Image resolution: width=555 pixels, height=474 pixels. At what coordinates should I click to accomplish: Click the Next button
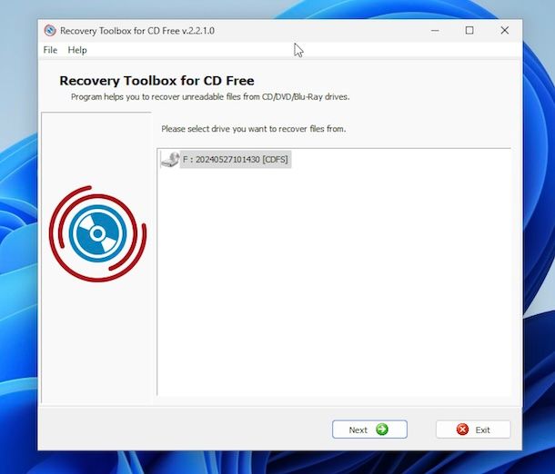tap(369, 430)
